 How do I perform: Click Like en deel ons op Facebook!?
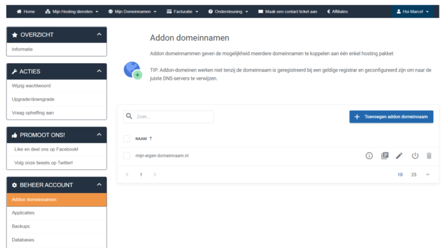coord(56,149)
